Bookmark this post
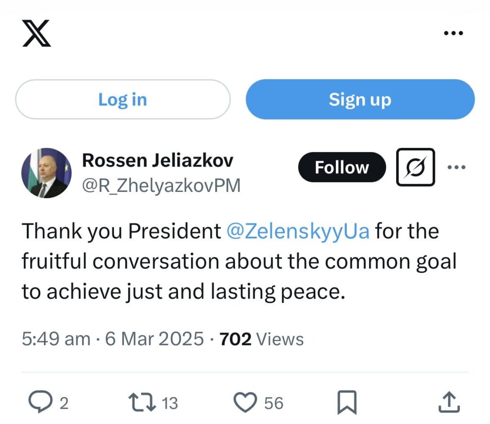Screen dimensions: 490x424 [347, 402]
